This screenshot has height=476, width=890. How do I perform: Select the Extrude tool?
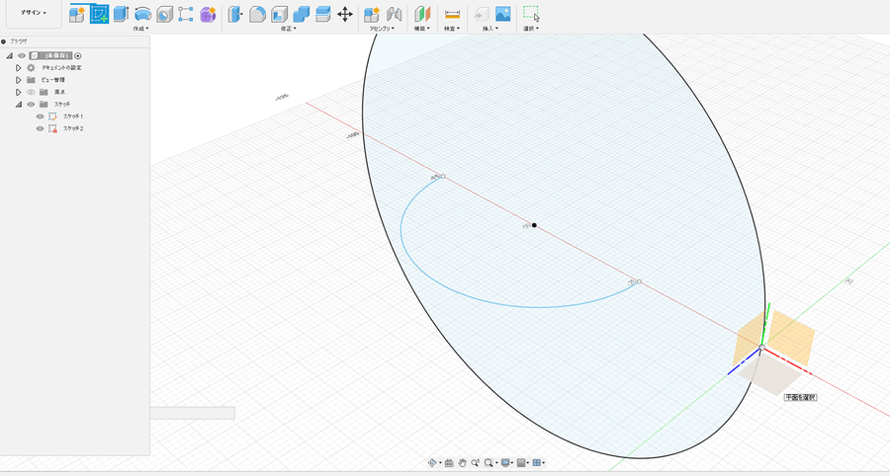pyautogui.click(x=121, y=14)
